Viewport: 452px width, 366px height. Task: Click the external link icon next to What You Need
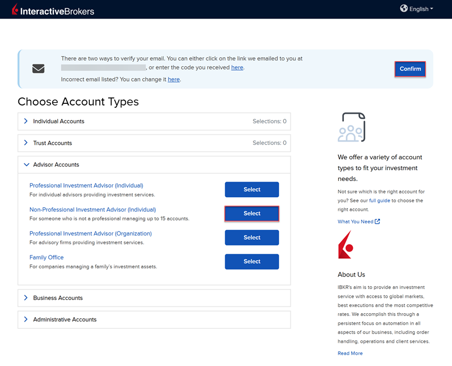(377, 221)
